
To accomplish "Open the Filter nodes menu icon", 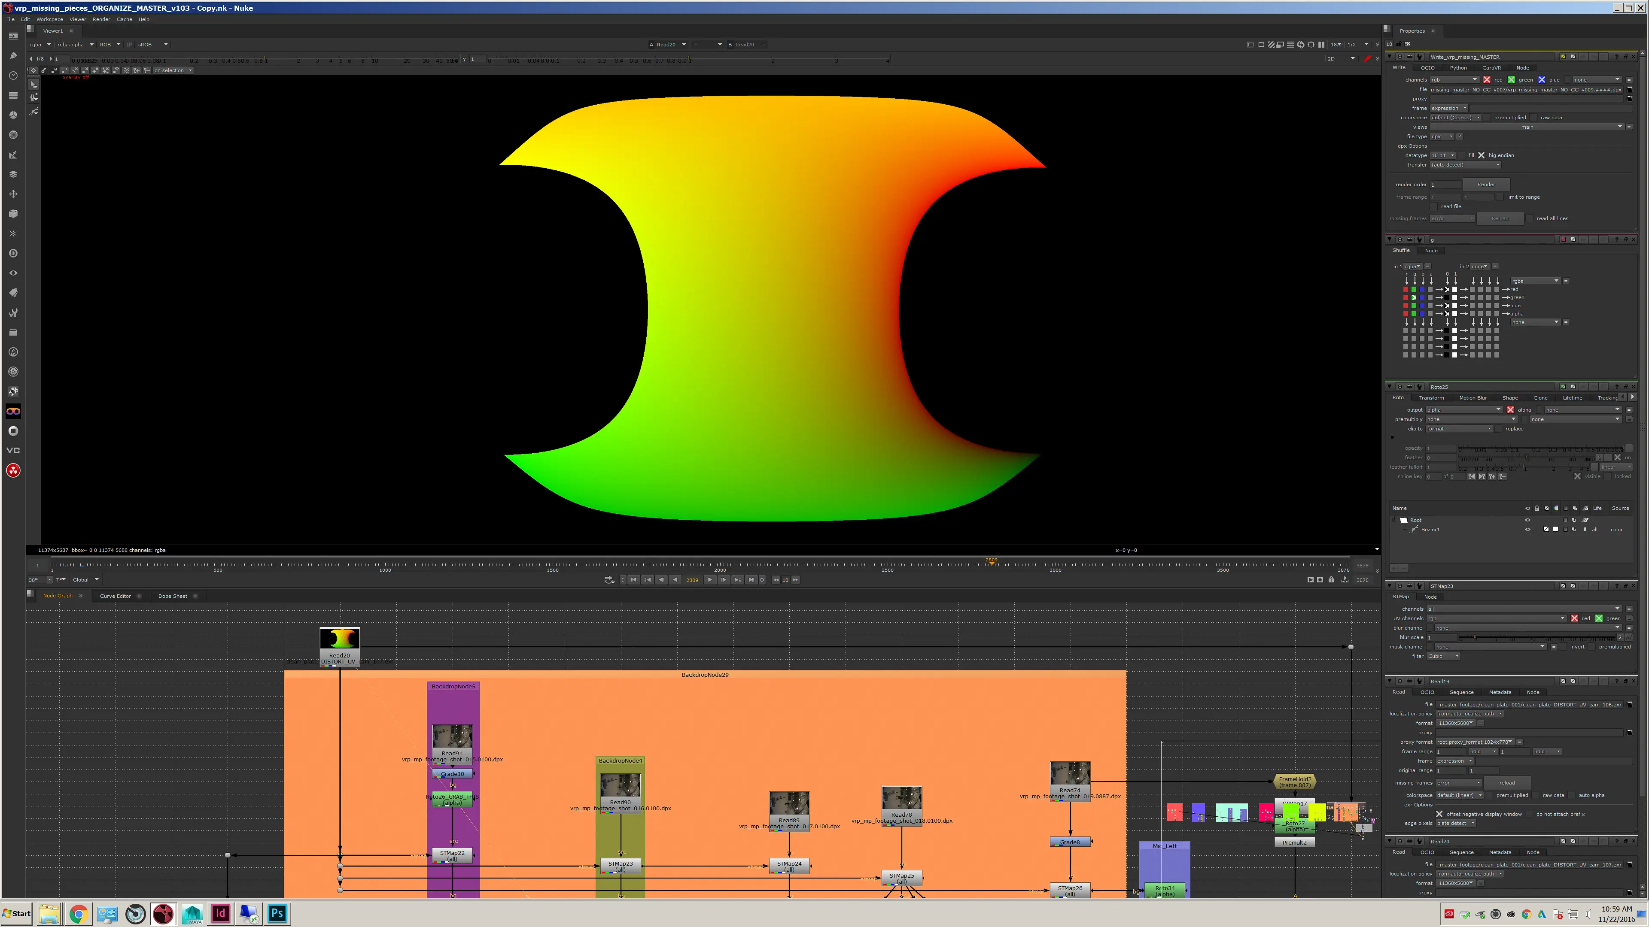I will (x=13, y=135).
